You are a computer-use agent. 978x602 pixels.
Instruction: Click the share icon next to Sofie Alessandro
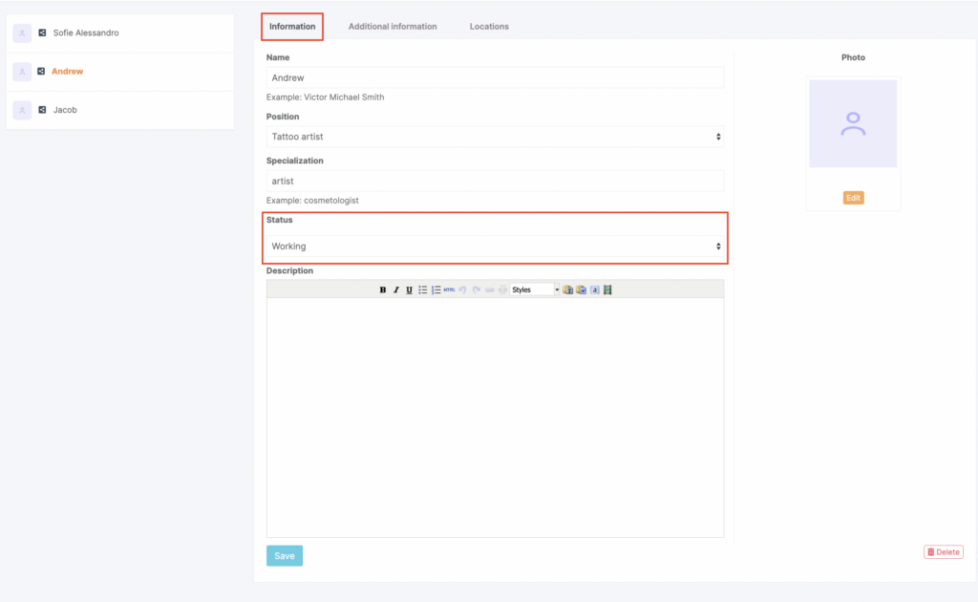[x=42, y=33]
